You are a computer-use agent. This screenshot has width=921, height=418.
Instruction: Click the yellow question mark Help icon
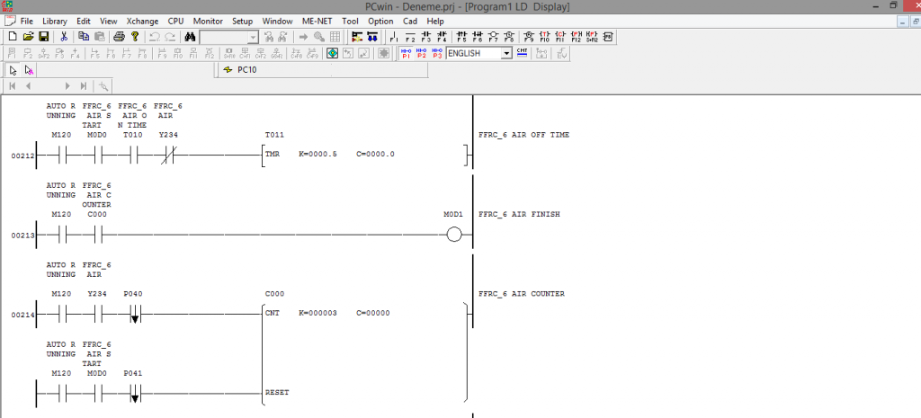coord(134,37)
